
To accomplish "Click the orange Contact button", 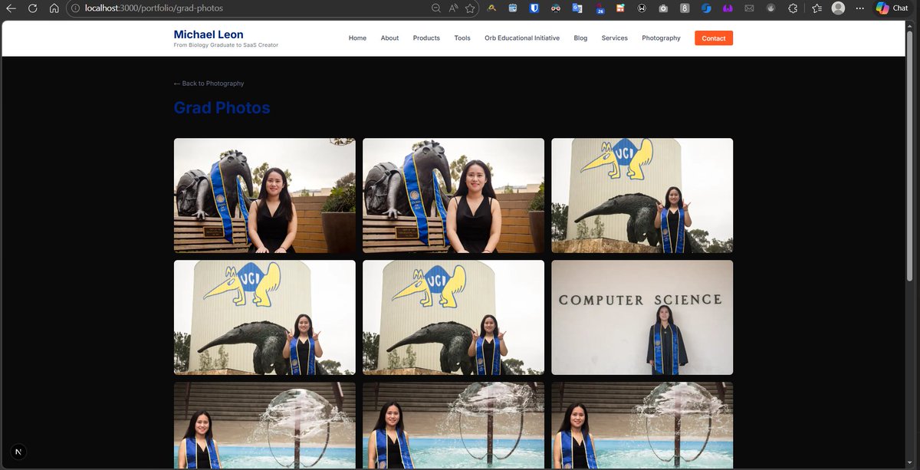I will click(714, 38).
